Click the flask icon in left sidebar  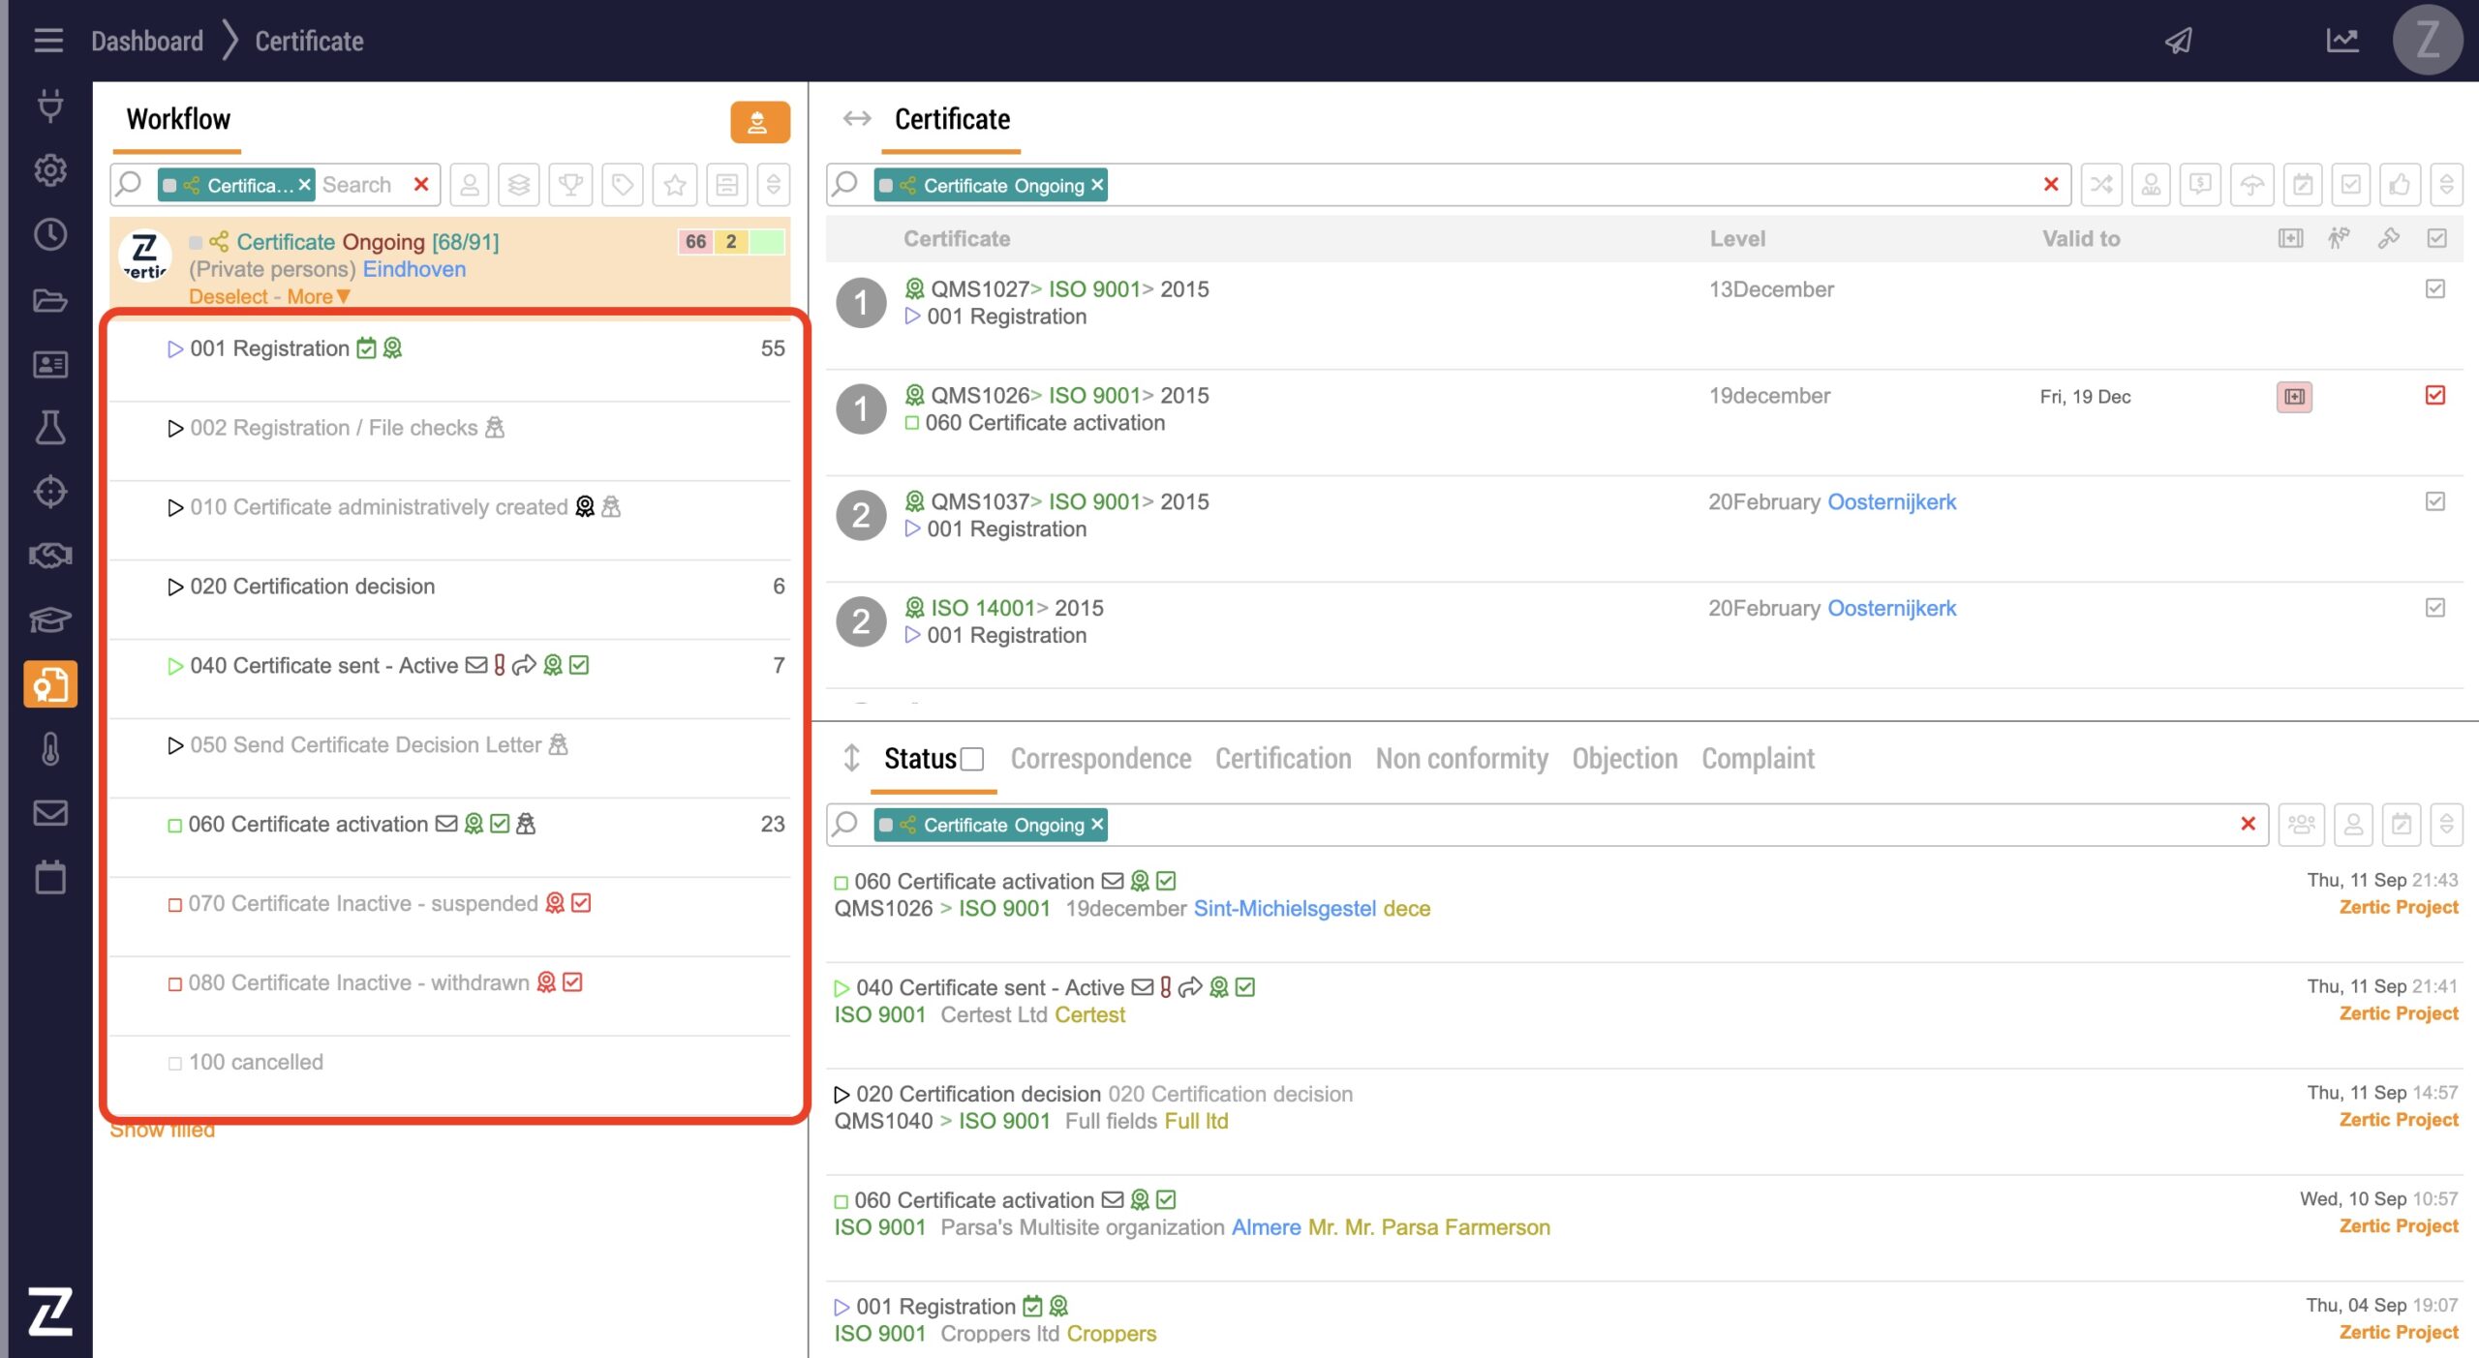tap(50, 427)
